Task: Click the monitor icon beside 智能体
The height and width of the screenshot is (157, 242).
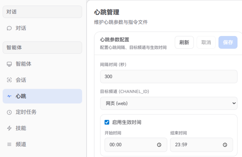Action: (x=9, y=64)
